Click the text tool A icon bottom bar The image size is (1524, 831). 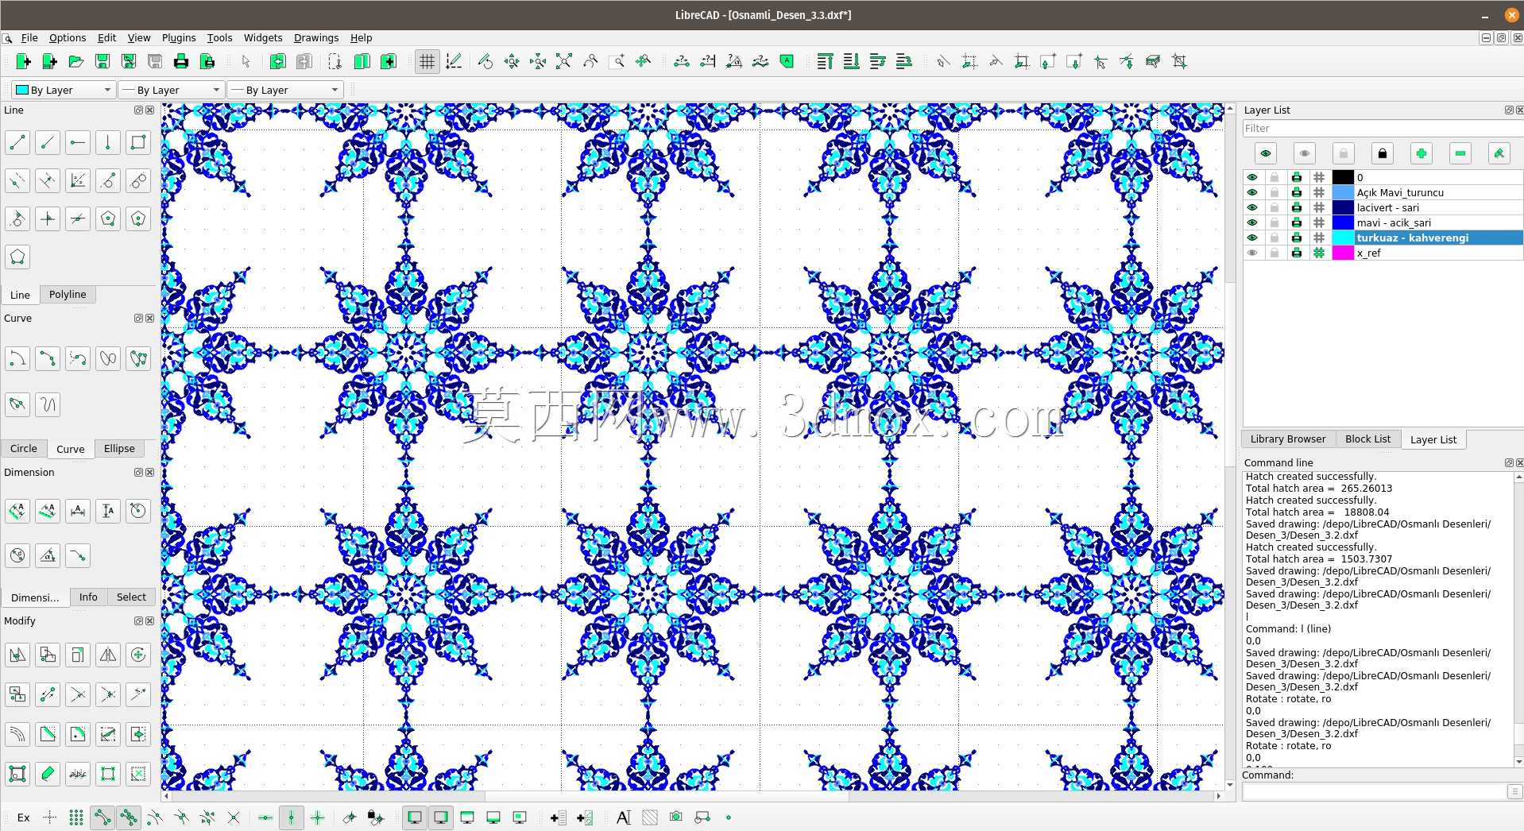click(x=624, y=817)
